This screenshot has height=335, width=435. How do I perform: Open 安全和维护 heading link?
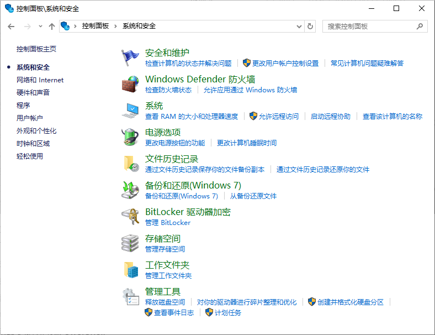[167, 53]
